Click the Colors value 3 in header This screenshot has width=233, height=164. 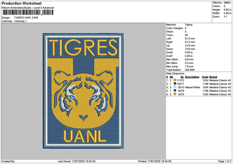(x=224, y=6)
